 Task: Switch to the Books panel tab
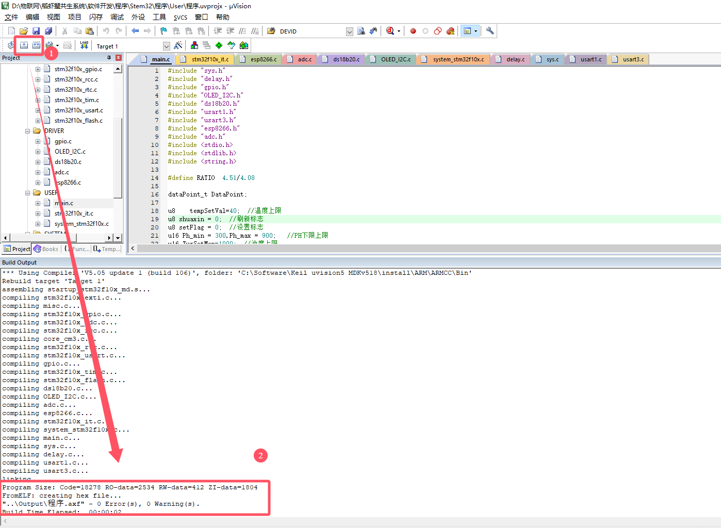46,249
